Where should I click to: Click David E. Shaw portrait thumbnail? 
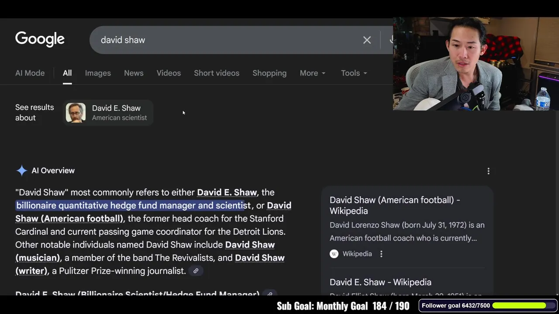[76, 113]
